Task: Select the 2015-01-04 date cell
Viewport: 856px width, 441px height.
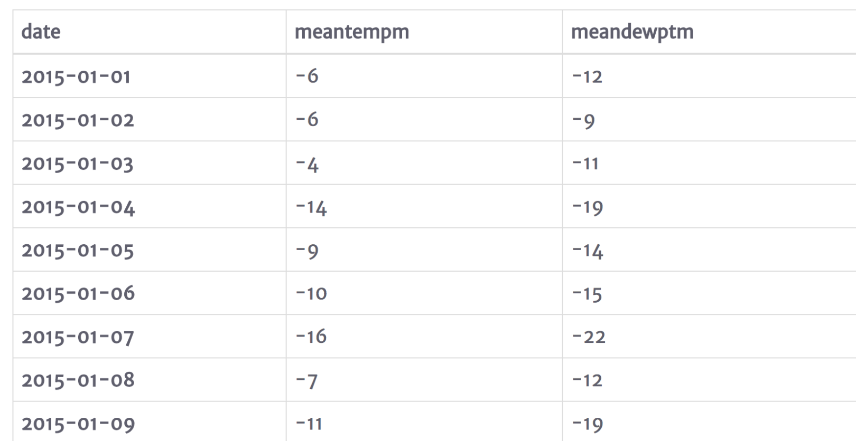Action: [150, 206]
